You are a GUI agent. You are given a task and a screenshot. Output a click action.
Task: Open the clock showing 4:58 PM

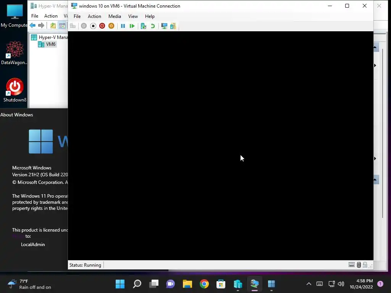361,284
